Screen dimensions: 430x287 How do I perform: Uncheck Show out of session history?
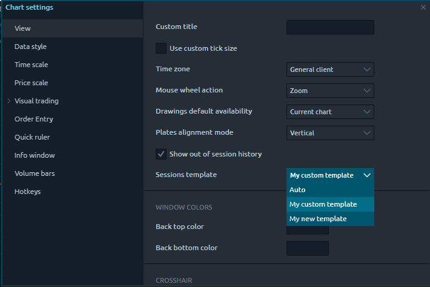coord(161,154)
